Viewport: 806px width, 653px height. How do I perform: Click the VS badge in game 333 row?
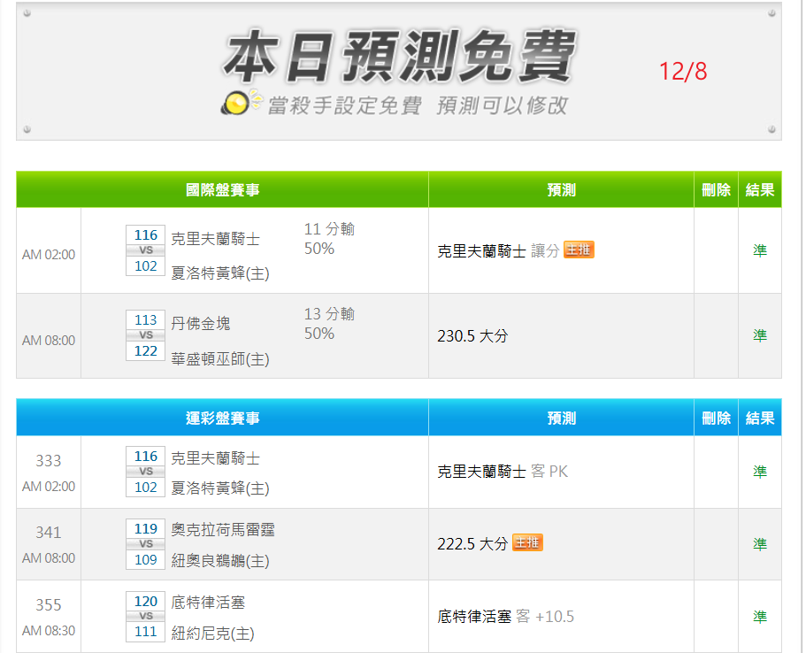[x=145, y=472]
